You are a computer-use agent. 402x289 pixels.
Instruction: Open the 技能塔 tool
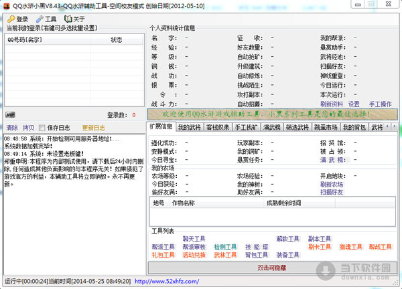coord(257,247)
